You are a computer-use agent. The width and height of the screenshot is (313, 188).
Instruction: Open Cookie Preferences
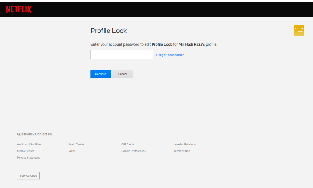[x=134, y=151]
